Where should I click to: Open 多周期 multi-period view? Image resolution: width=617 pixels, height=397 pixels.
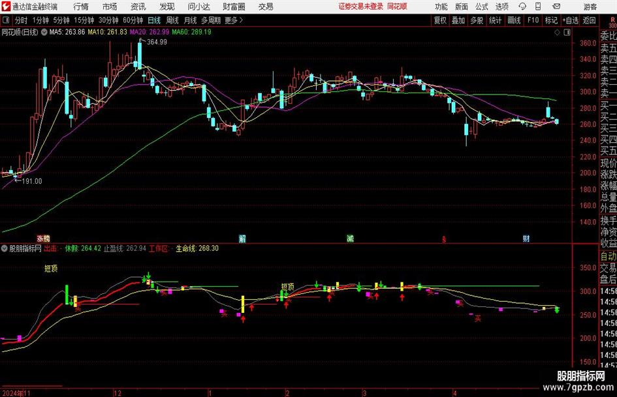point(211,20)
